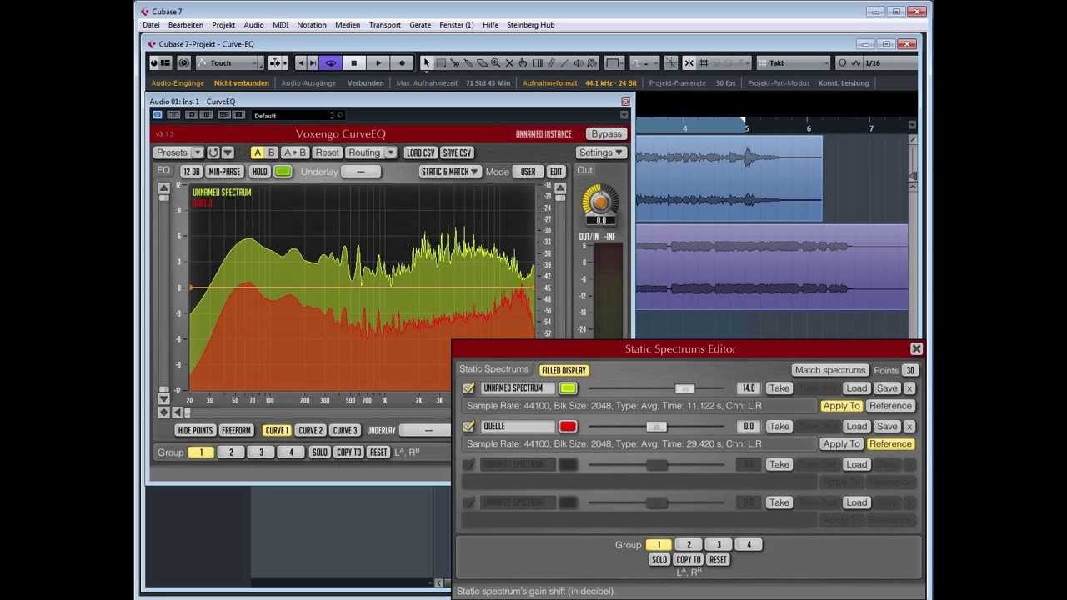This screenshot has height=600, width=1067.
Task: Toggle the Hold button
Action: click(260, 172)
